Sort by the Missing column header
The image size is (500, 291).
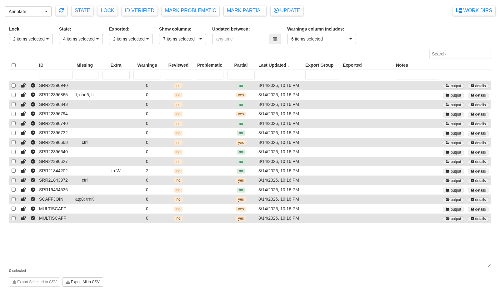(85, 65)
